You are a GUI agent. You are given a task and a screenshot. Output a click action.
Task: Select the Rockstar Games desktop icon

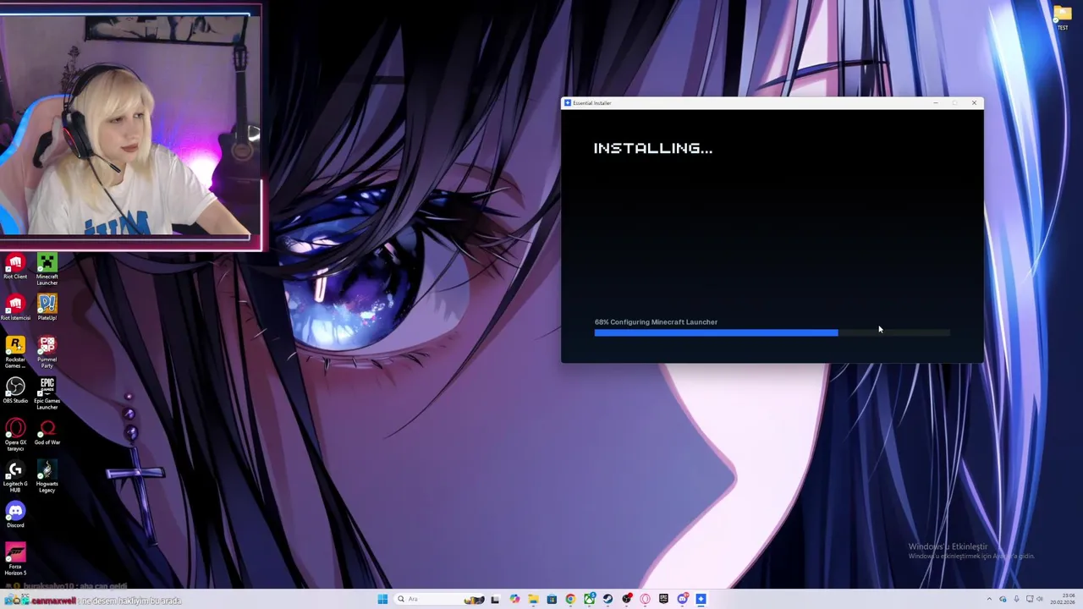click(15, 352)
